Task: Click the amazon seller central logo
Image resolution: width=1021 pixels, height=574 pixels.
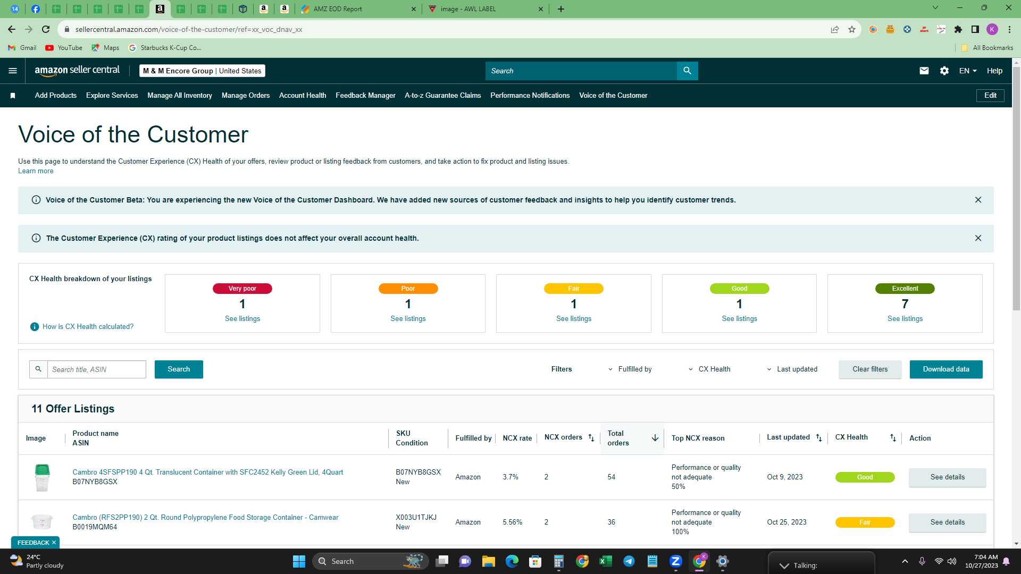Action: (x=77, y=71)
